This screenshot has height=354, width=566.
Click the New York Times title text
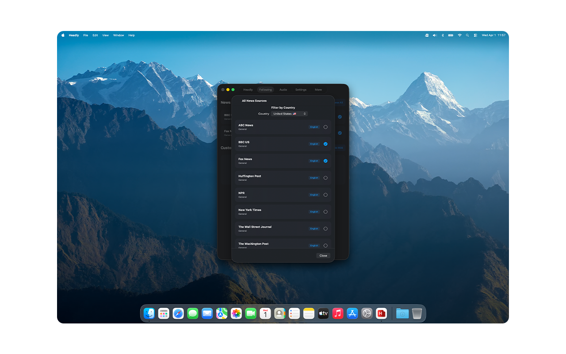click(250, 210)
